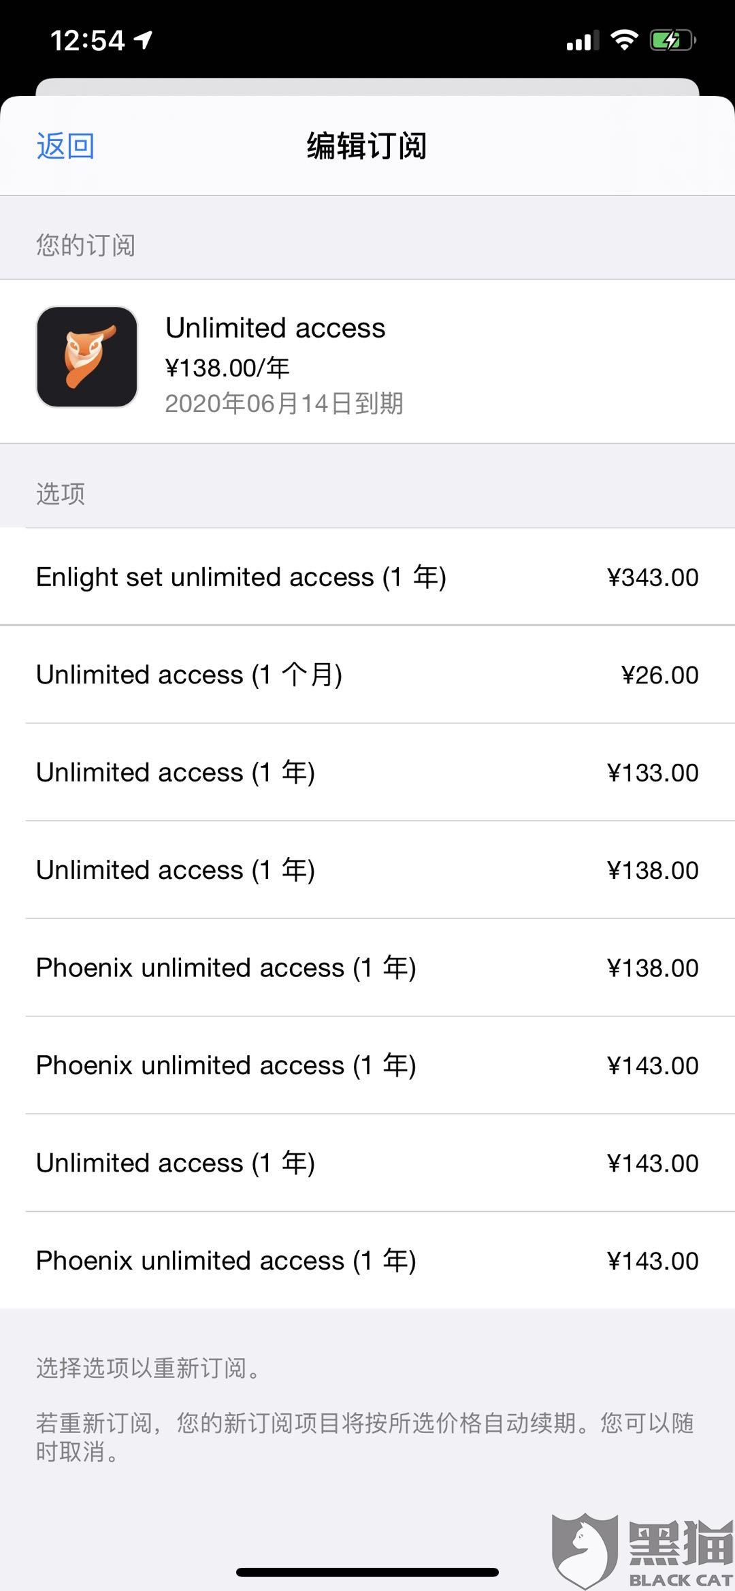Tap the 选择选项以重新订阅 footer text

coord(148,1368)
